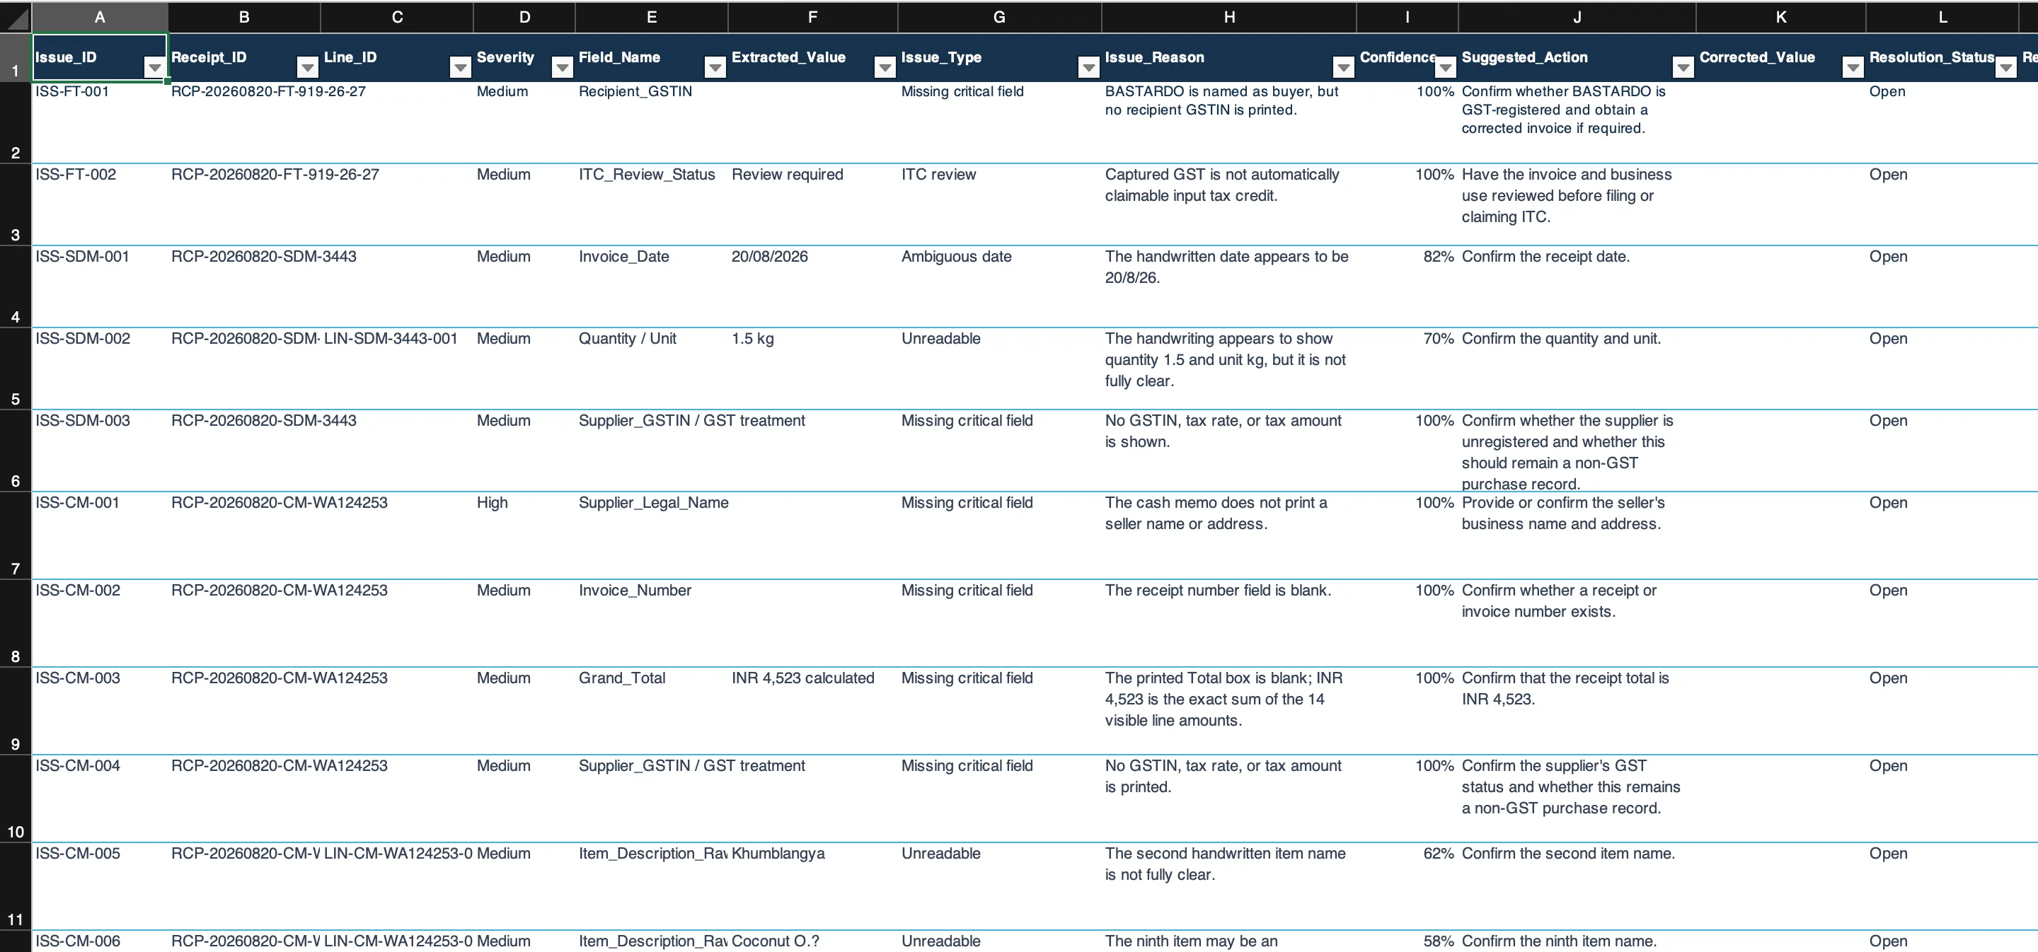Click the Issue_ID header cell

[100, 58]
